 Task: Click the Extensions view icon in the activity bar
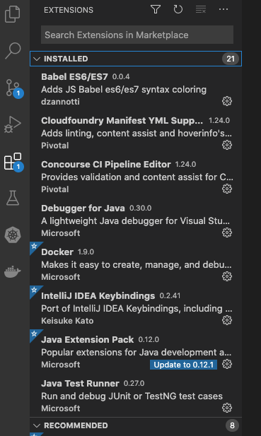pyautogui.click(x=13, y=162)
